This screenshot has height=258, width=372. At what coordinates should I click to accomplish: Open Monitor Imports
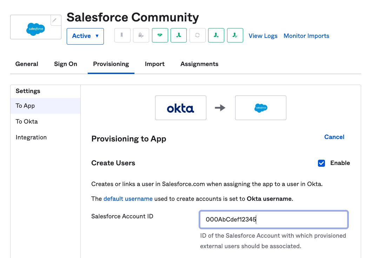tap(306, 36)
